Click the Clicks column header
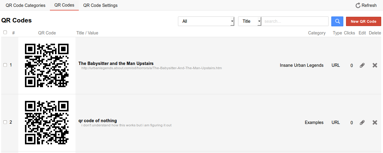This screenshot has height=153, width=383. [349, 33]
